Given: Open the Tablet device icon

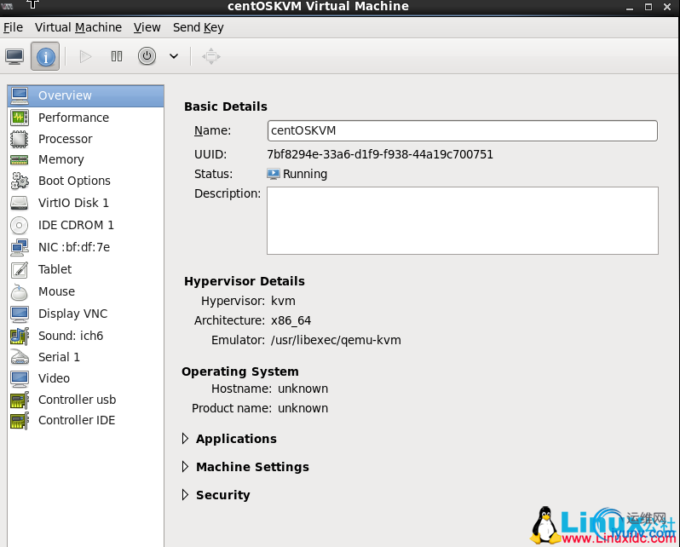Looking at the screenshot, I should [x=20, y=269].
